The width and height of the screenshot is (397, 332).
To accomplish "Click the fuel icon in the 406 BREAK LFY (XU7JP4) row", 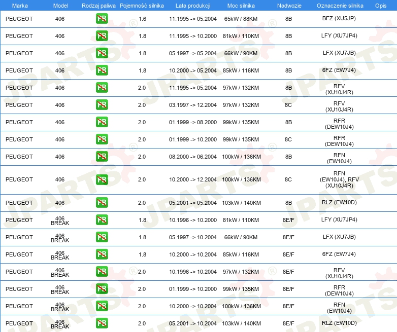I will pos(102,220).
